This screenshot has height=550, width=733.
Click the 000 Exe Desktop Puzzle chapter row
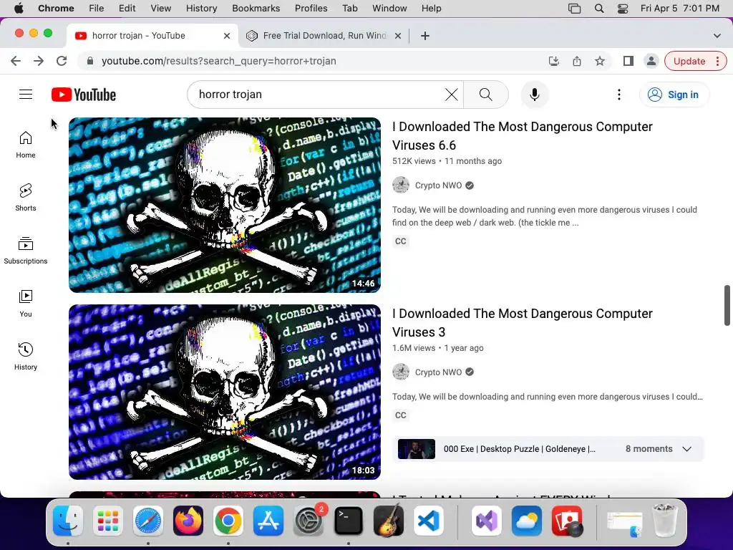coord(548,449)
